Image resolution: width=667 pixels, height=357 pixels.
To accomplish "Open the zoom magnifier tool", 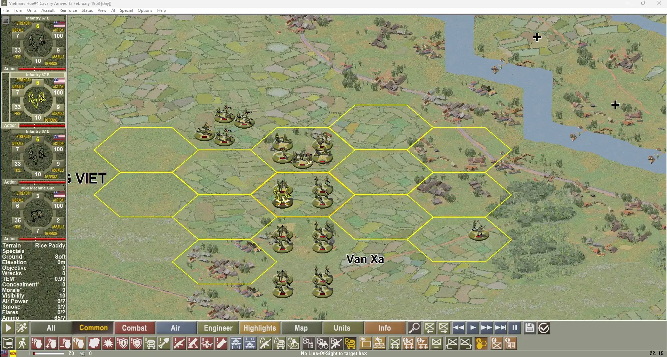I will coord(414,328).
